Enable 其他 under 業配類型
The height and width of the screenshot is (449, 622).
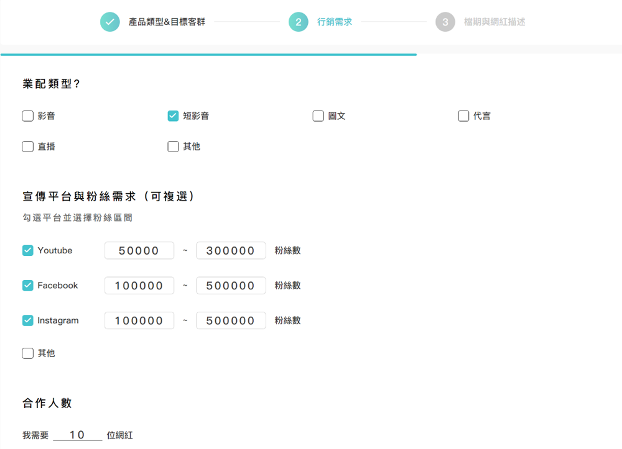[172, 147]
